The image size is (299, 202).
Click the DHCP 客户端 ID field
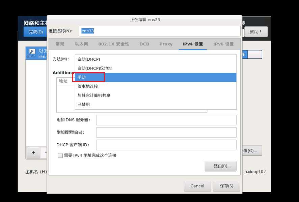(166, 145)
